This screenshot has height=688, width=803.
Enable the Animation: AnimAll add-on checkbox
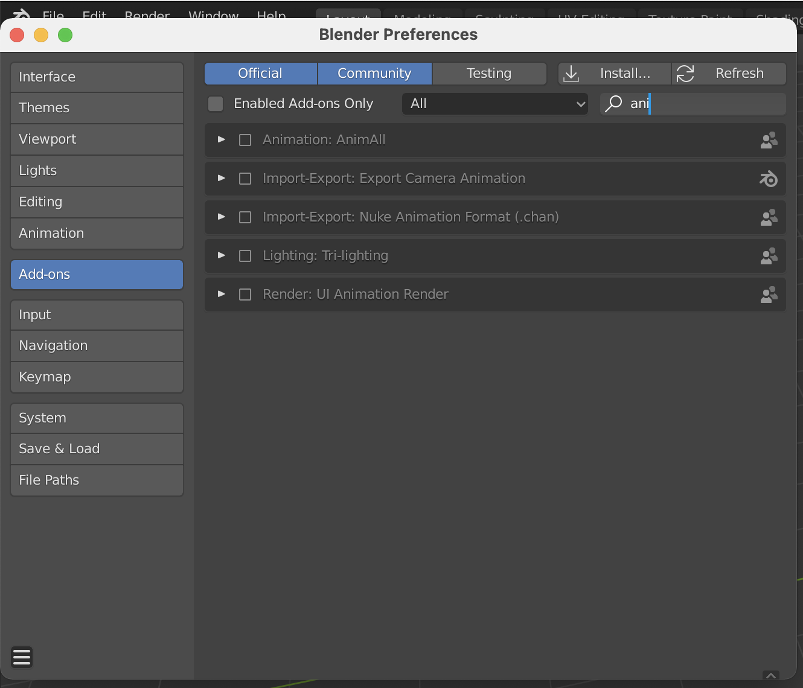click(x=245, y=140)
